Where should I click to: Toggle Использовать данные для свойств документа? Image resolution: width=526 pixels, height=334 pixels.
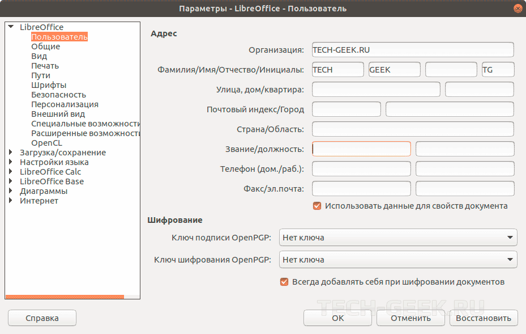(x=317, y=206)
